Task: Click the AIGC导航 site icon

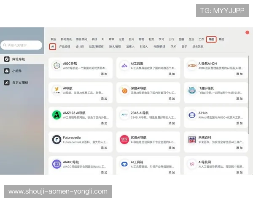Action: pos(57,65)
